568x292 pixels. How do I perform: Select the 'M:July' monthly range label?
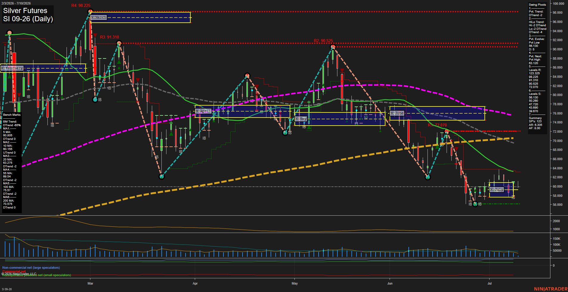[497, 190]
